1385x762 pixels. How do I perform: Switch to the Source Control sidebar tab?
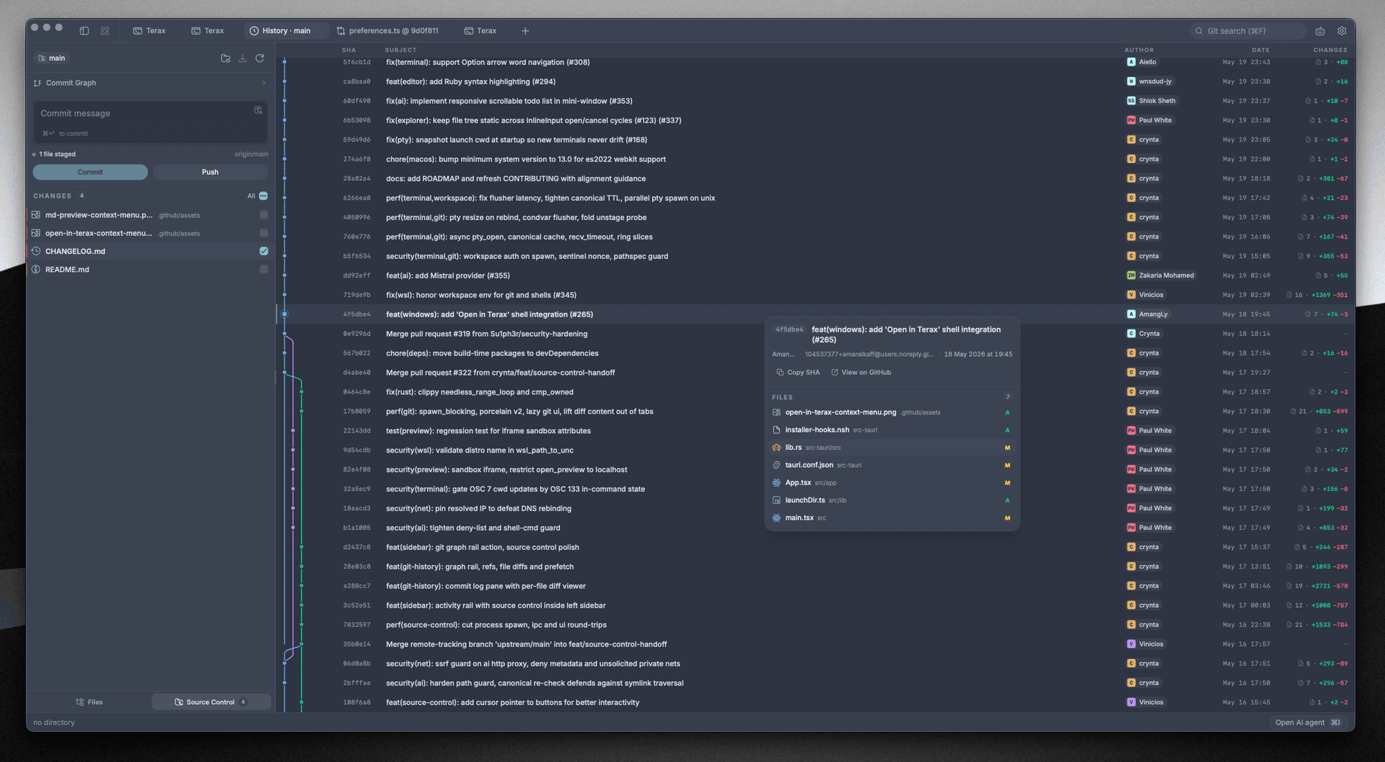point(211,702)
